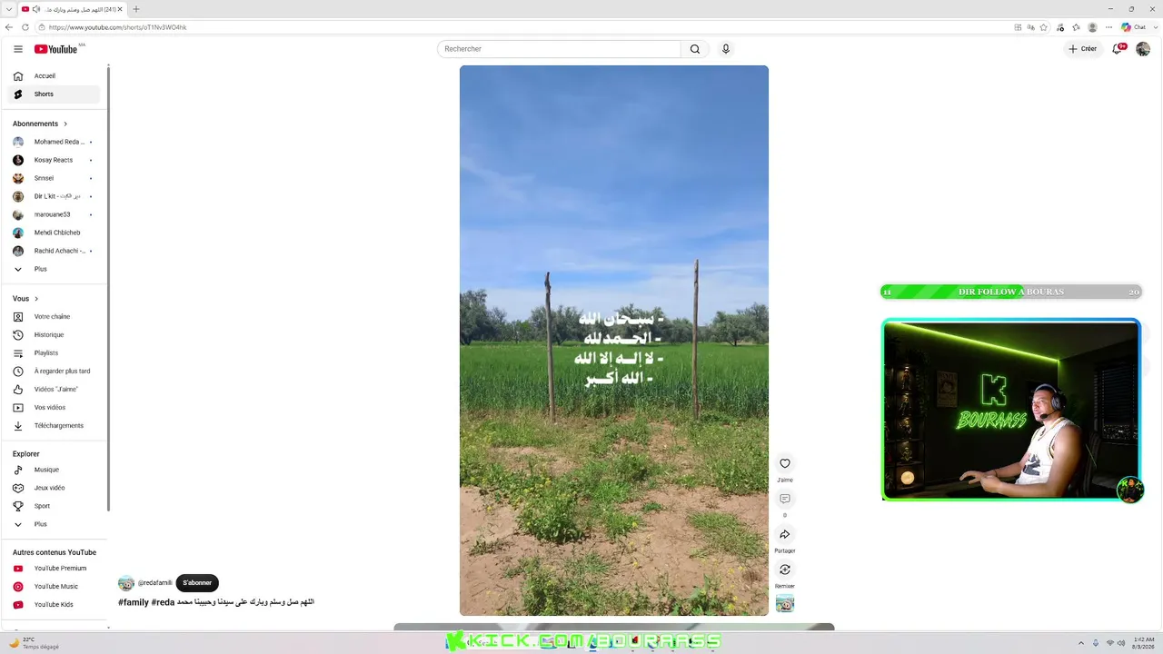Image resolution: width=1163 pixels, height=654 pixels.
Task: Open the YouTube account avatar menu
Action: pyautogui.click(x=1143, y=49)
